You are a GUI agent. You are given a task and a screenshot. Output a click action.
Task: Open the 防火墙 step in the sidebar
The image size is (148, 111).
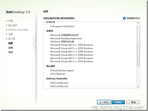(x=12, y=39)
